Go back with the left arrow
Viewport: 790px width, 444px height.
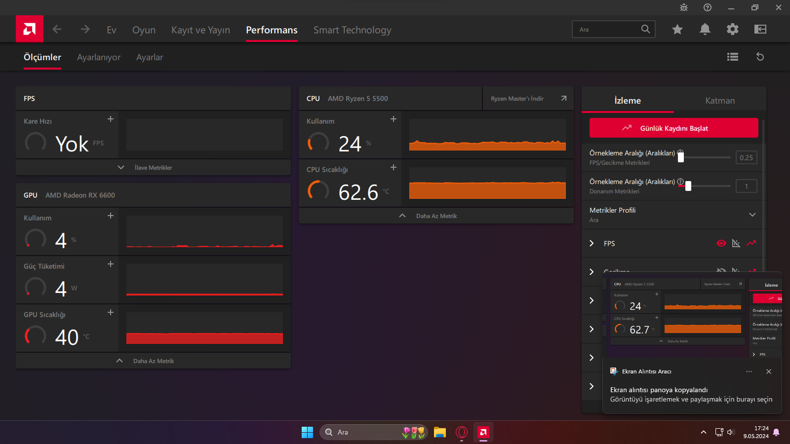click(x=57, y=30)
